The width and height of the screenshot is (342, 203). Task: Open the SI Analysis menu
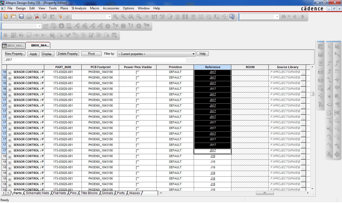pos(79,8)
